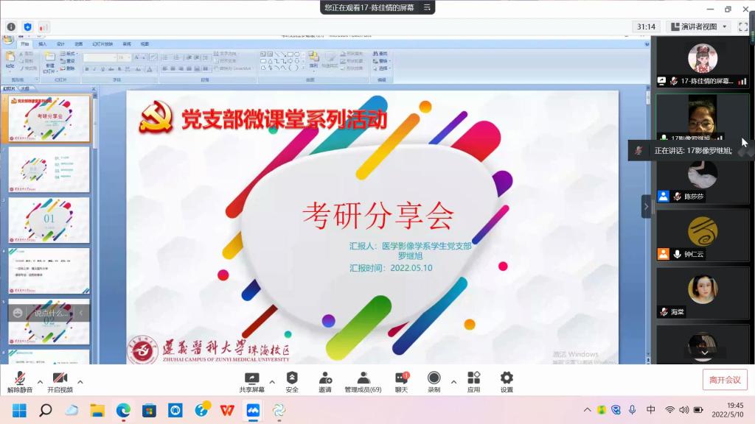
Task: Click the Bold B icon in PowerPoint ribbon
Action: [87, 69]
